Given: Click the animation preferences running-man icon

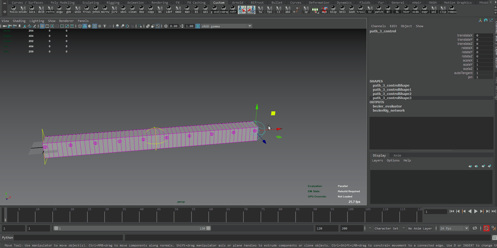Looking at the screenshot, I should [494, 228].
